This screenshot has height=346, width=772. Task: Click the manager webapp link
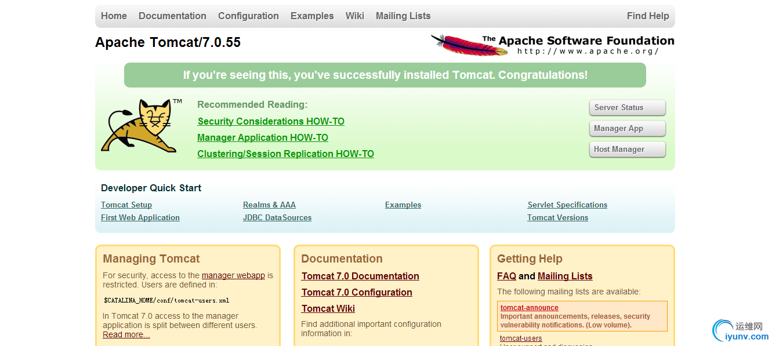tap(233, 275)
